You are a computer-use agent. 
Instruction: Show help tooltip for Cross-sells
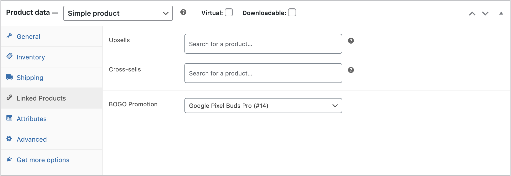click(x=351, y=70)
